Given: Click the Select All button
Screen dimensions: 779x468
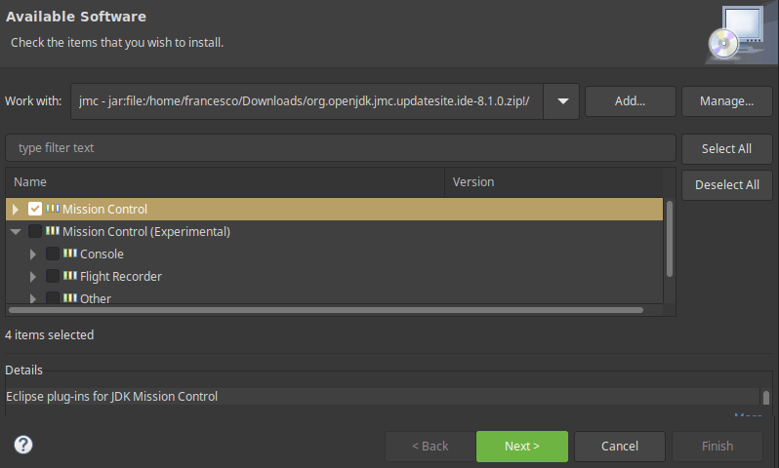Looking at the screenshot, I should coord(726,148).
